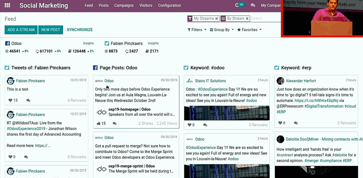Viewport: 363px width, 178px height.
Task: Click the search input field
Action: pyautogui.click(x=265, y=18)
